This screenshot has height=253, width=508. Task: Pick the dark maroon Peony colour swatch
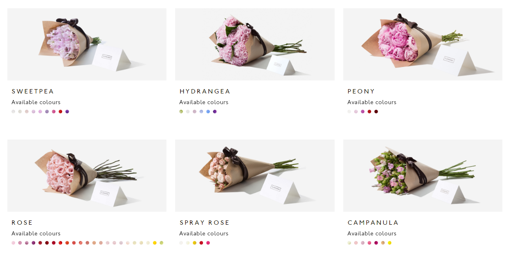tap(376, 111)
